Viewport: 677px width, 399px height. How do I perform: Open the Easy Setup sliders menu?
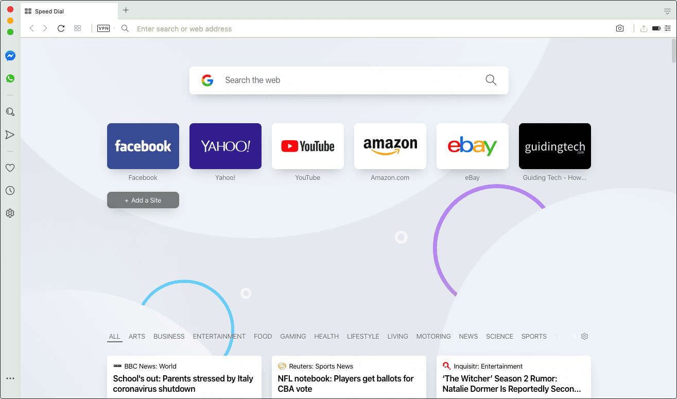(x=668, y=28)
